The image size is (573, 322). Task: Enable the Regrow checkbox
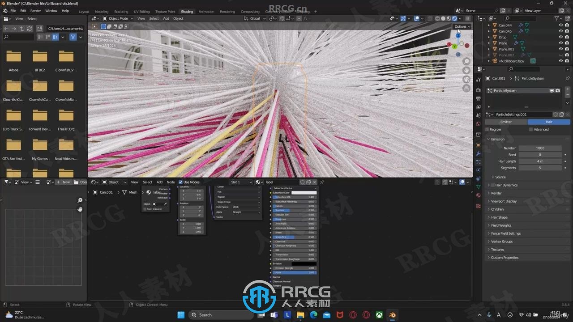point(487,129)
